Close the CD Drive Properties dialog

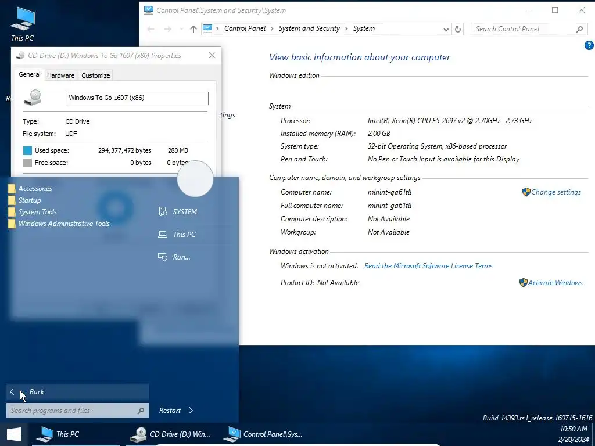coord(212,55)
